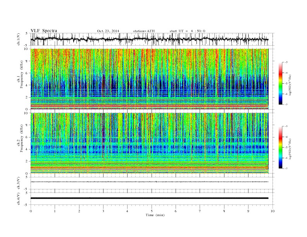Click the ch.1 voltage waveform trace
307x237 pixels.
149,39
